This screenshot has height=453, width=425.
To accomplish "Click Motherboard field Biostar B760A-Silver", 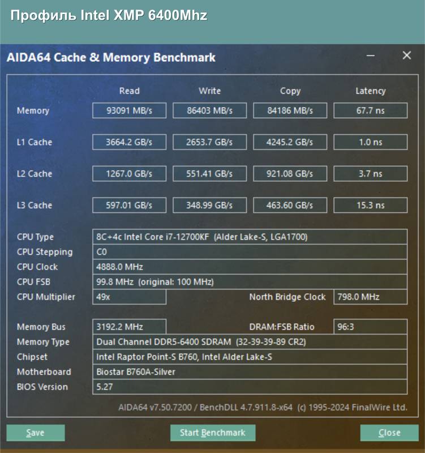I will 250,372.
